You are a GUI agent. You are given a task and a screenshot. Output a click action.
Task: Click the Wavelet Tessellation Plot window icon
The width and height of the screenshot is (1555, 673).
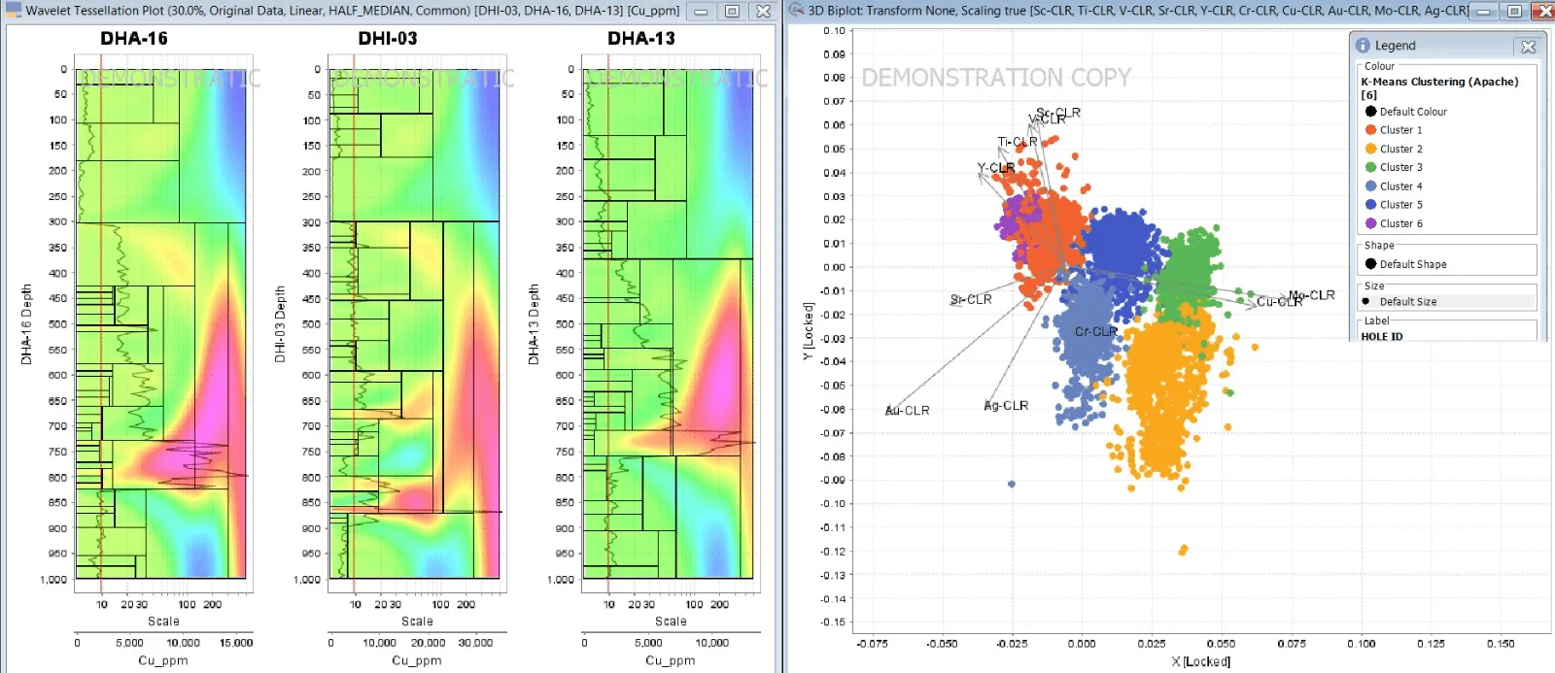14,11
